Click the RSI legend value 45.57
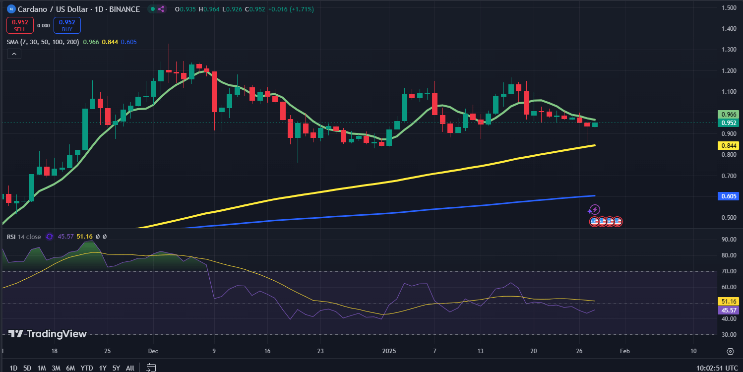This screenshot has height=372, width=743. click(65, 237)
